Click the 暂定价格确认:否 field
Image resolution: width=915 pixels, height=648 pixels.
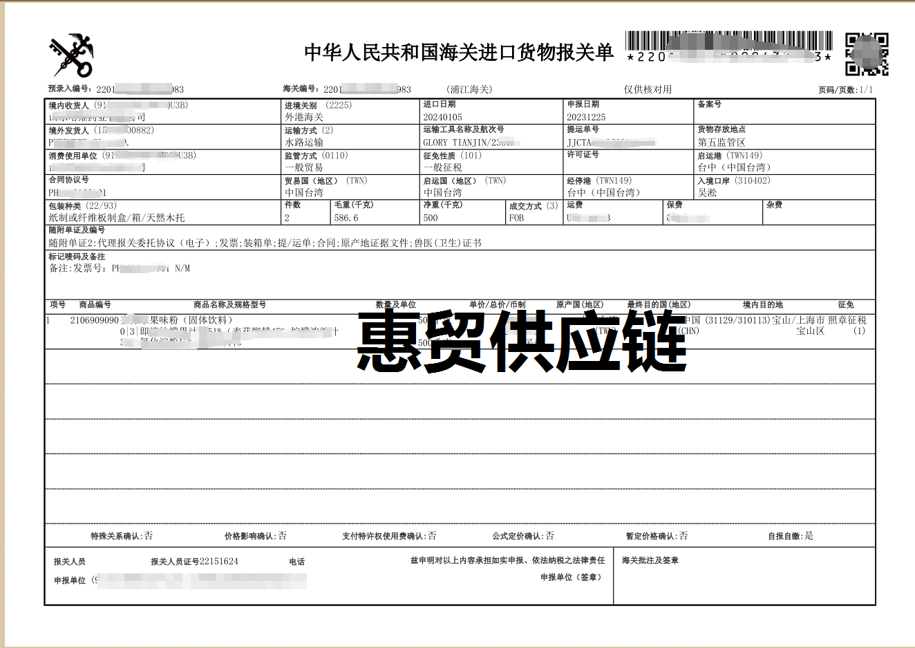click(657, 536)
